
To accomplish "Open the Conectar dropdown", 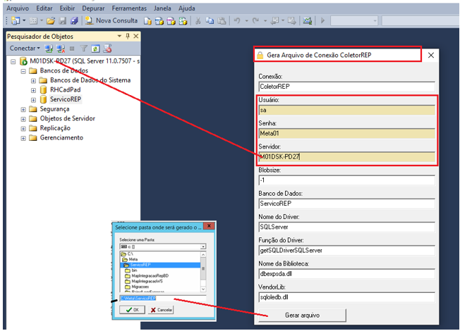I will [25, 49].
